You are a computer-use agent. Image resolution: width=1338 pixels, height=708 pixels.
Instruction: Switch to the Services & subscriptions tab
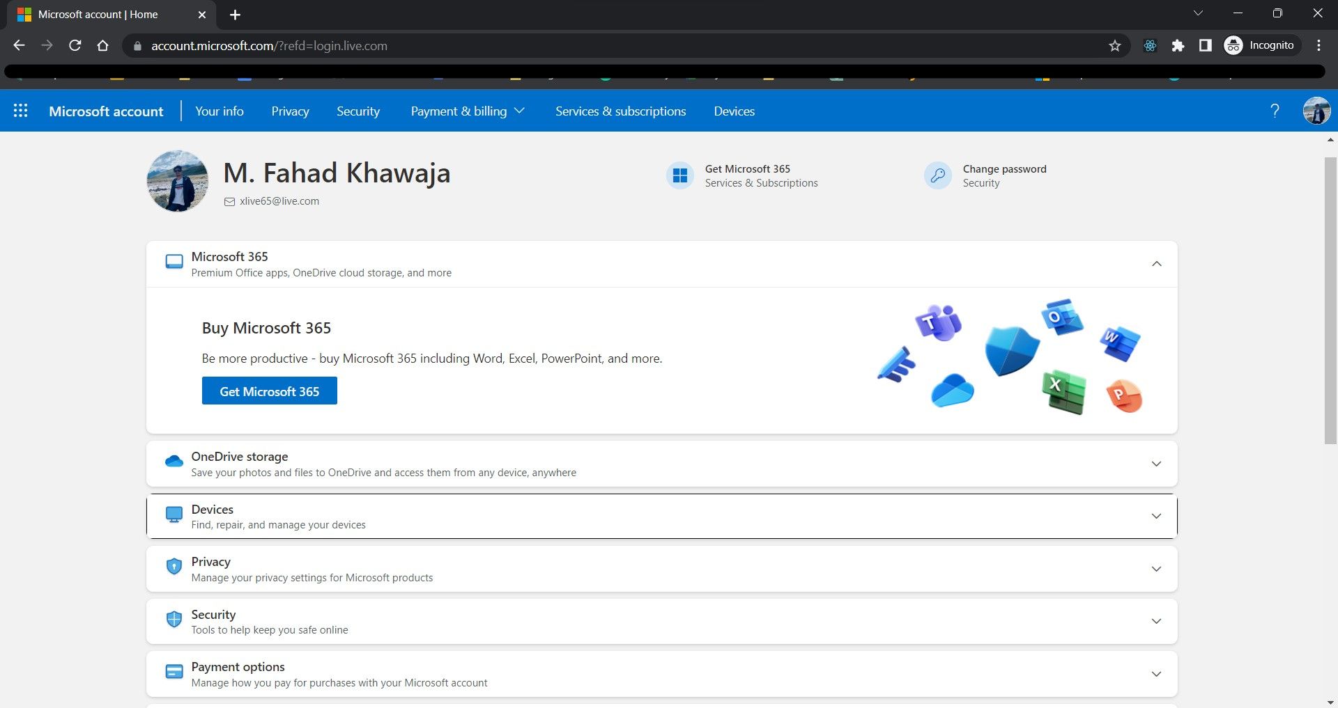point(620,111)
